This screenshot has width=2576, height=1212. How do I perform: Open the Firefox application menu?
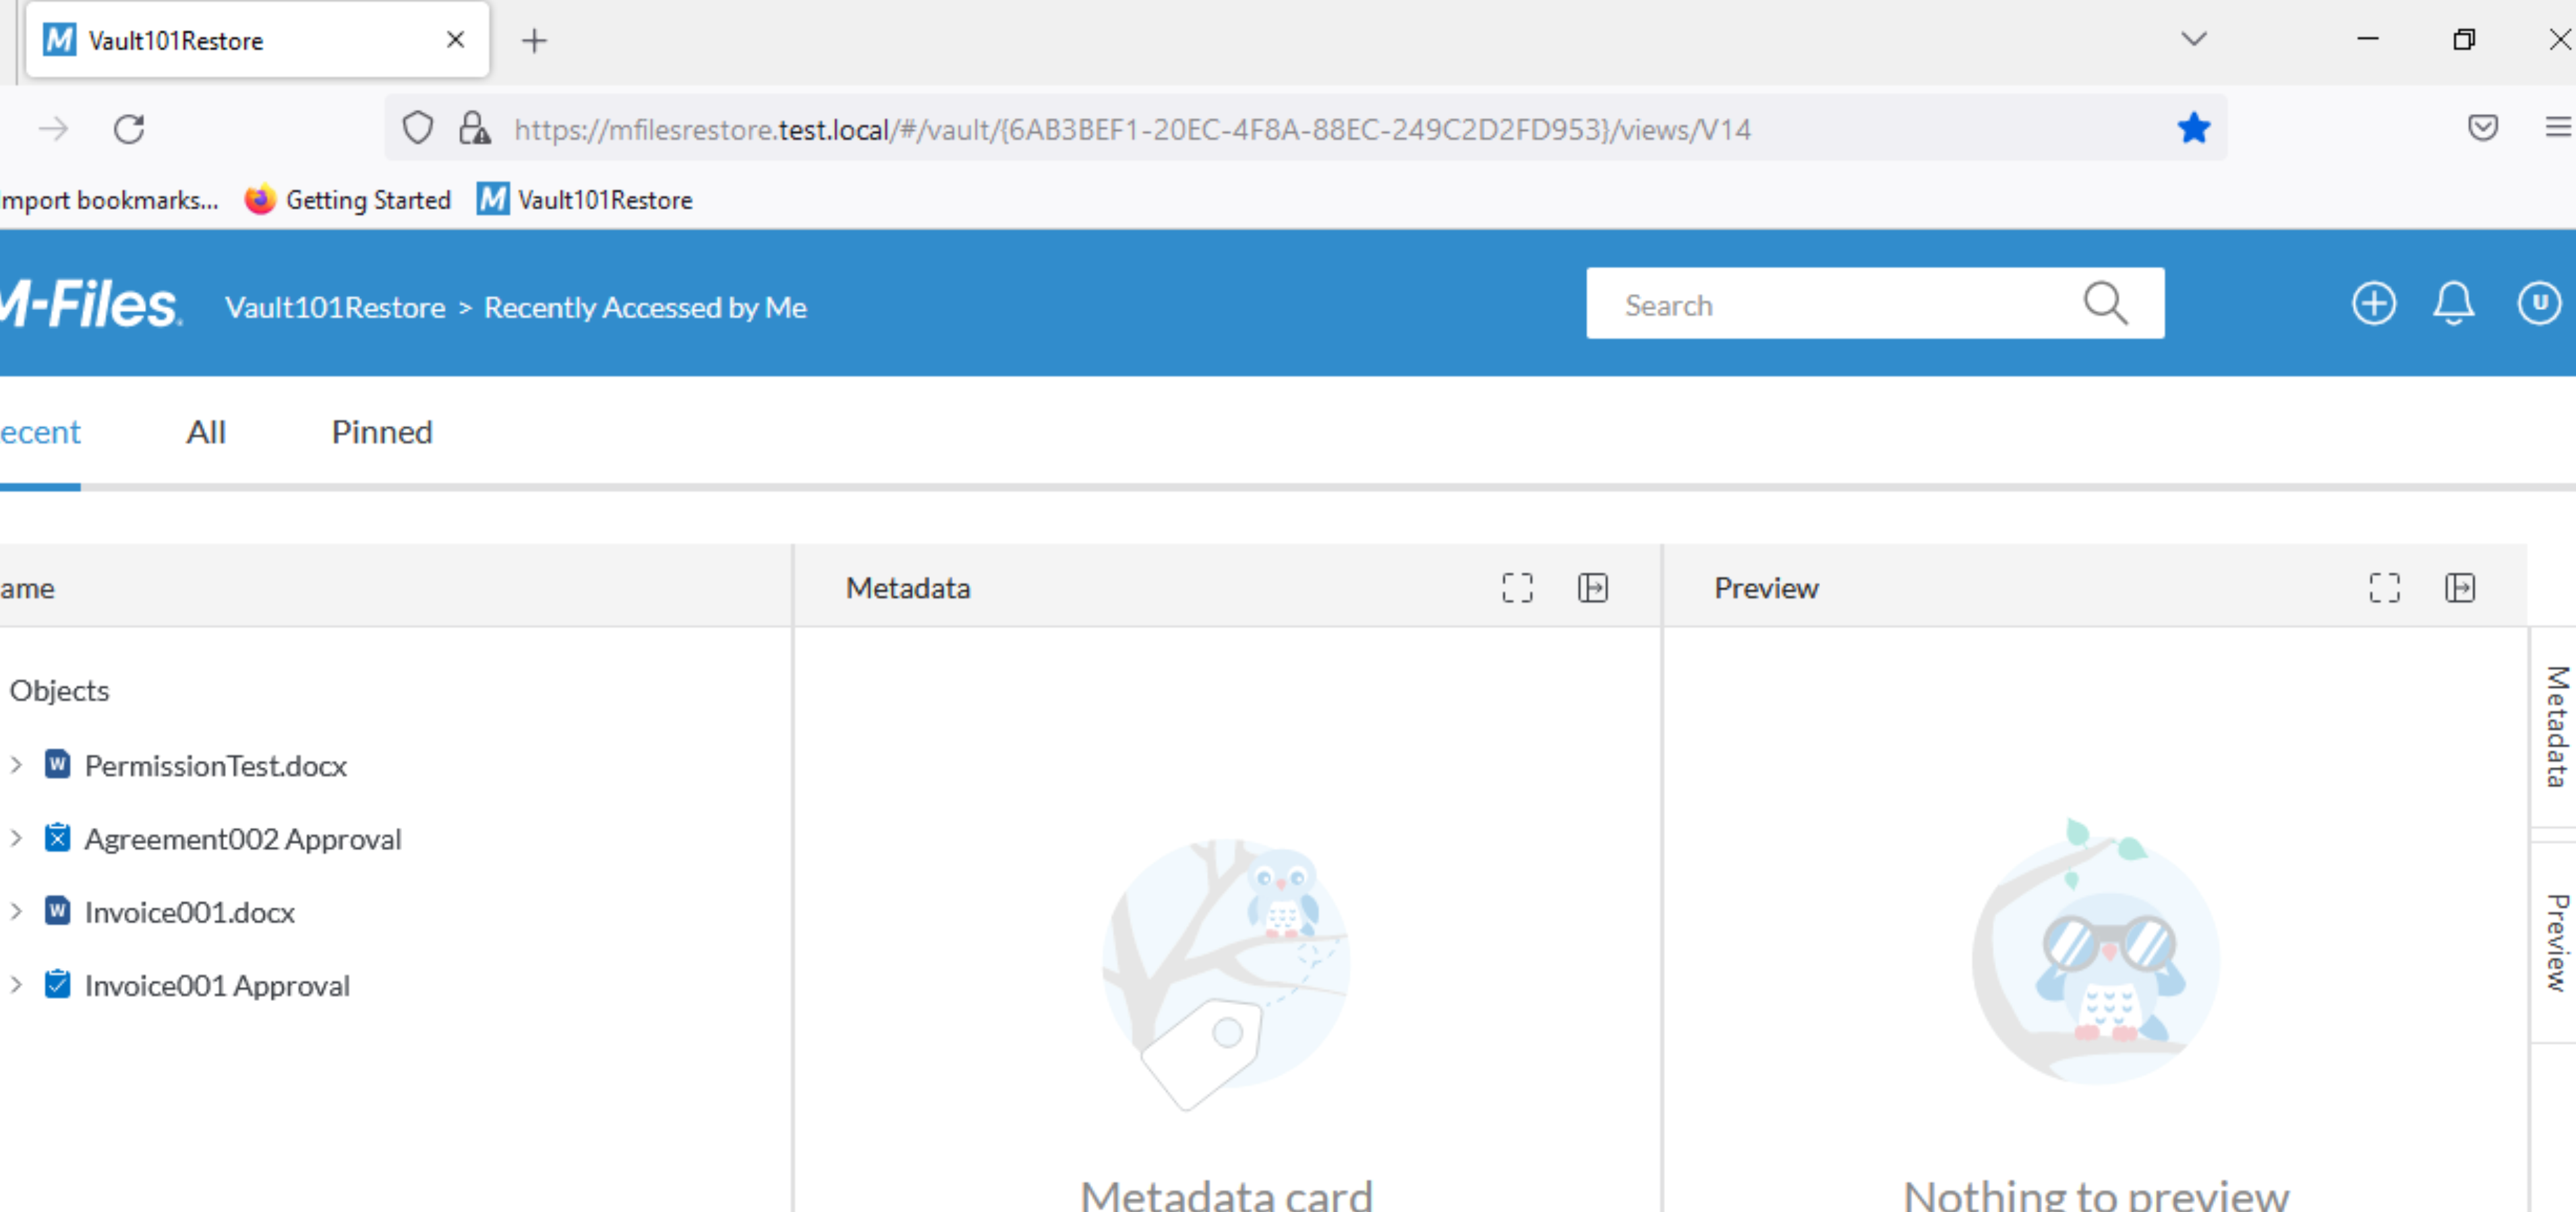tap(2558, 128)
